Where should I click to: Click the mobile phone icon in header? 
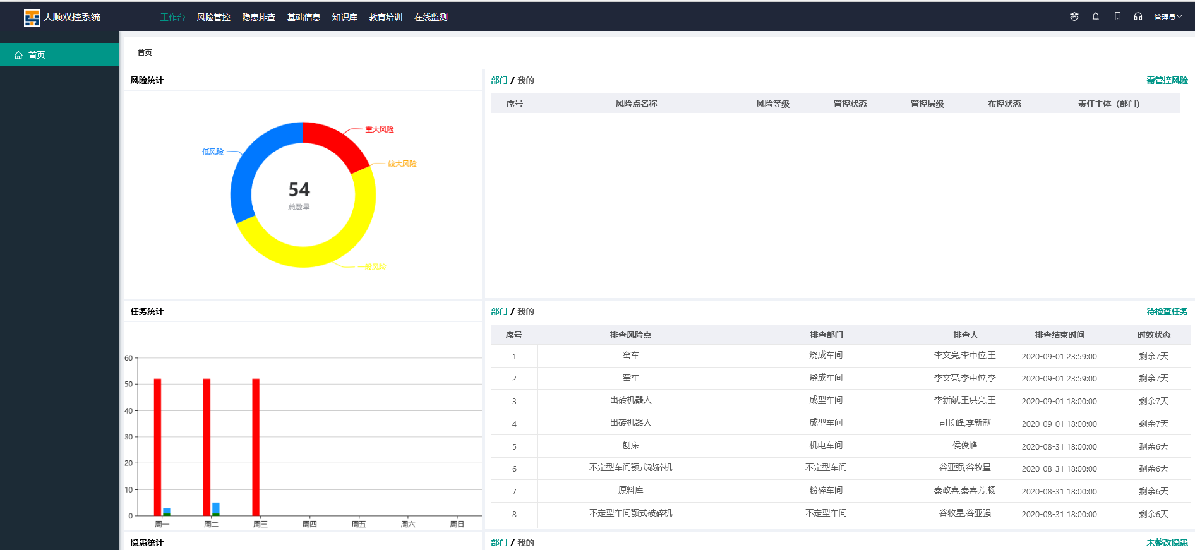click(x=1117, y=17)
